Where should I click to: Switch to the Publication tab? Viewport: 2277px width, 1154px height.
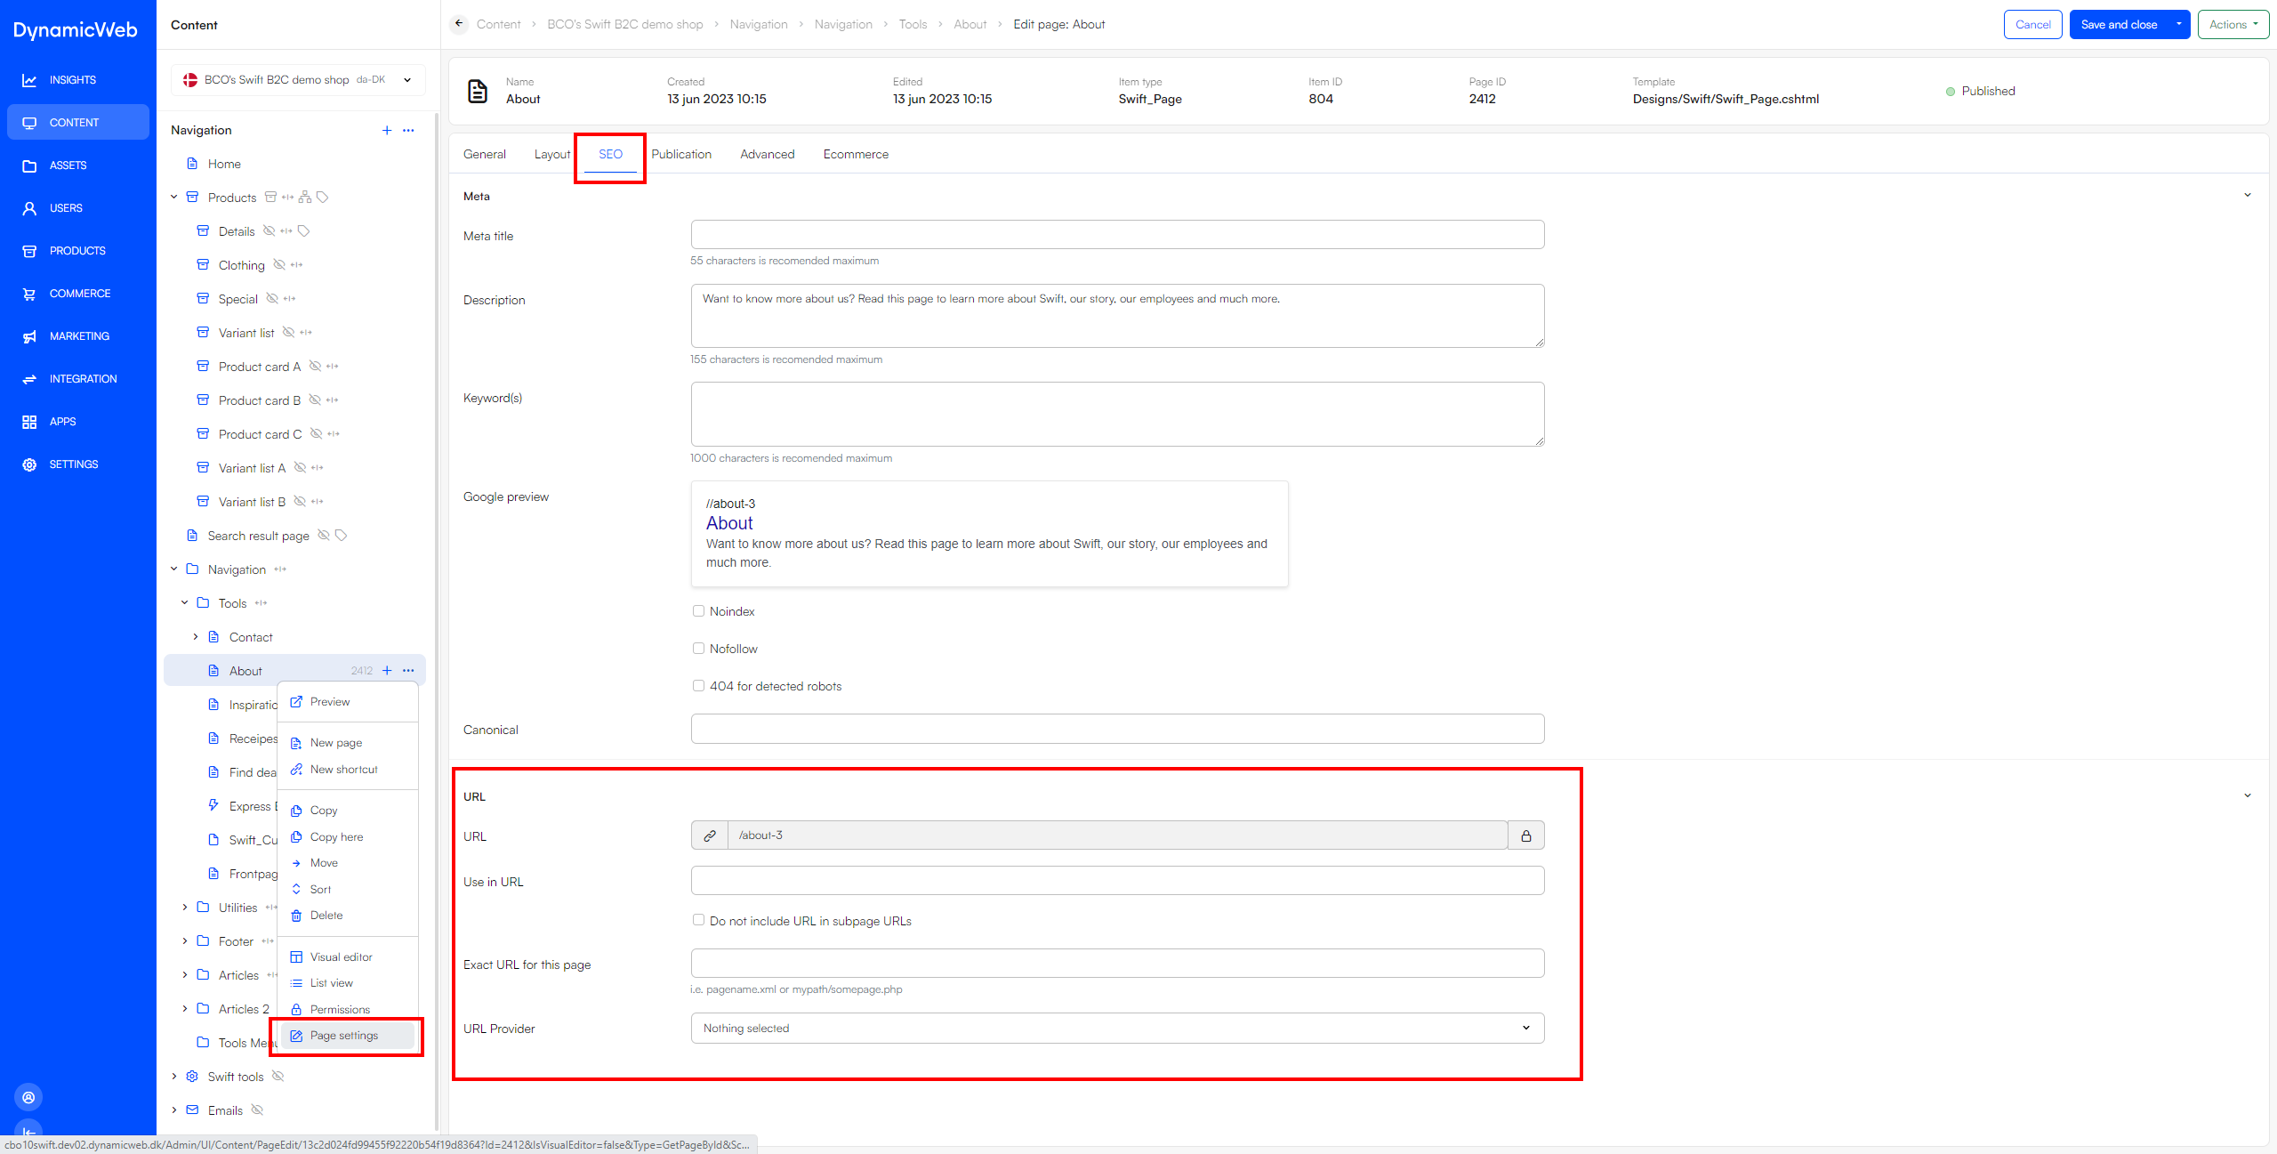point(681,155)
